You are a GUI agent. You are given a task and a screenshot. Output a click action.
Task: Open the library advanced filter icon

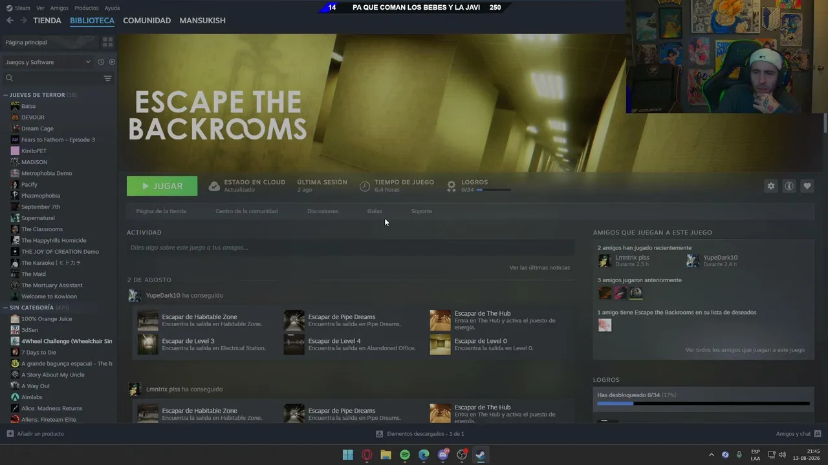(107, 78)
